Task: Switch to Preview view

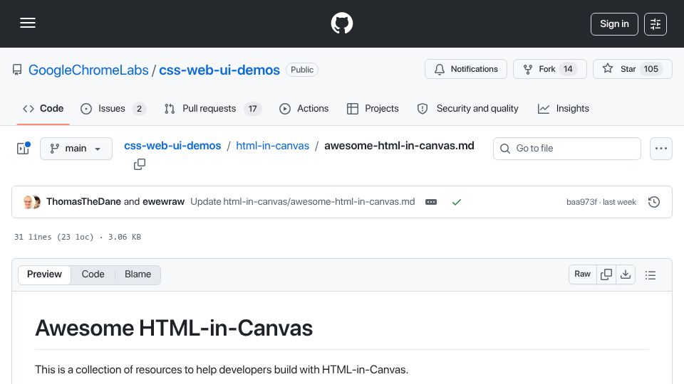Action: point(44,274)
